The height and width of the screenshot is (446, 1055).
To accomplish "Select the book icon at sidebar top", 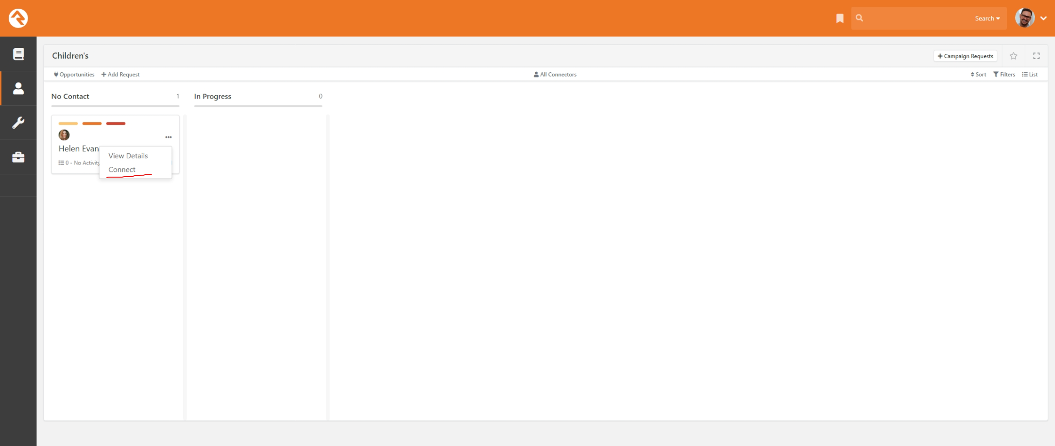I will 18,54.
